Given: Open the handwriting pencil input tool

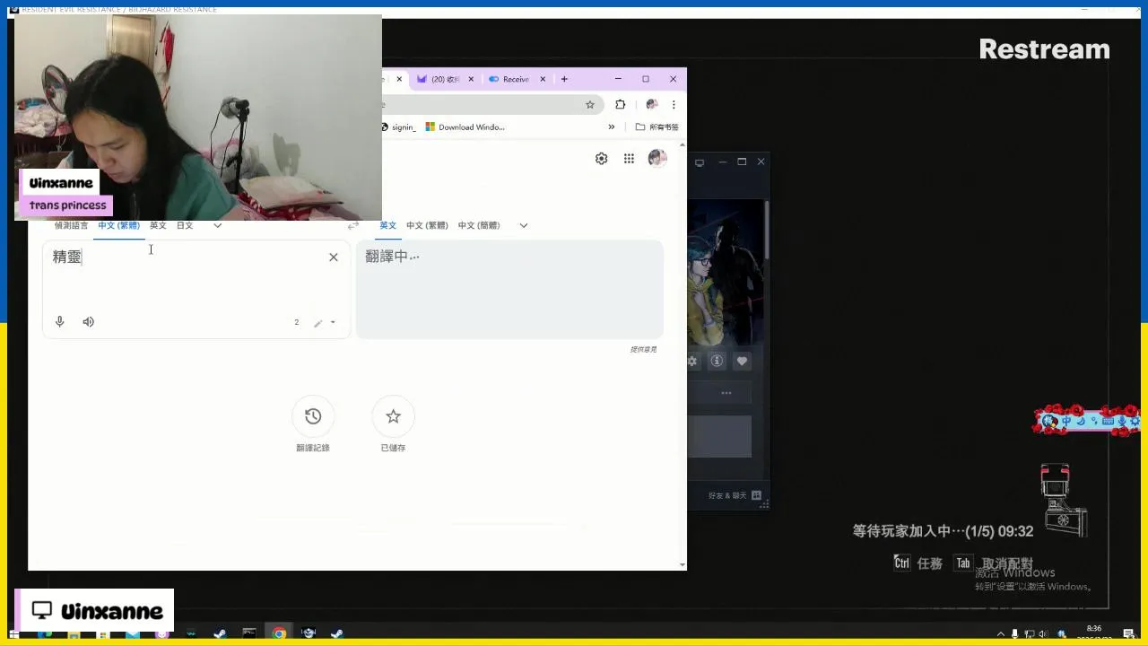Looking at the screenshot, I should (x=317, y=323).
